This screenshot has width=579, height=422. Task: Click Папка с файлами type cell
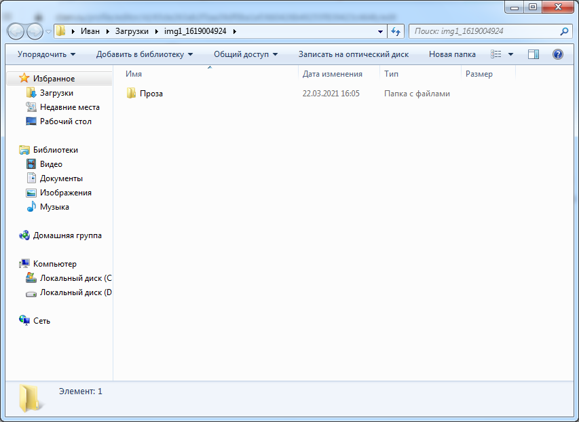click(417, 94)
